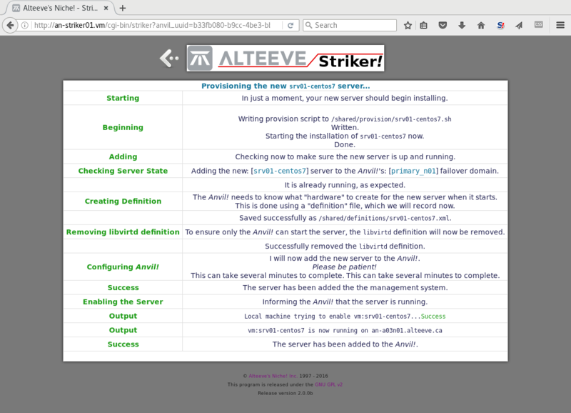
Task: Close the Alteeve's Niche tab
Action: (106, 8)
